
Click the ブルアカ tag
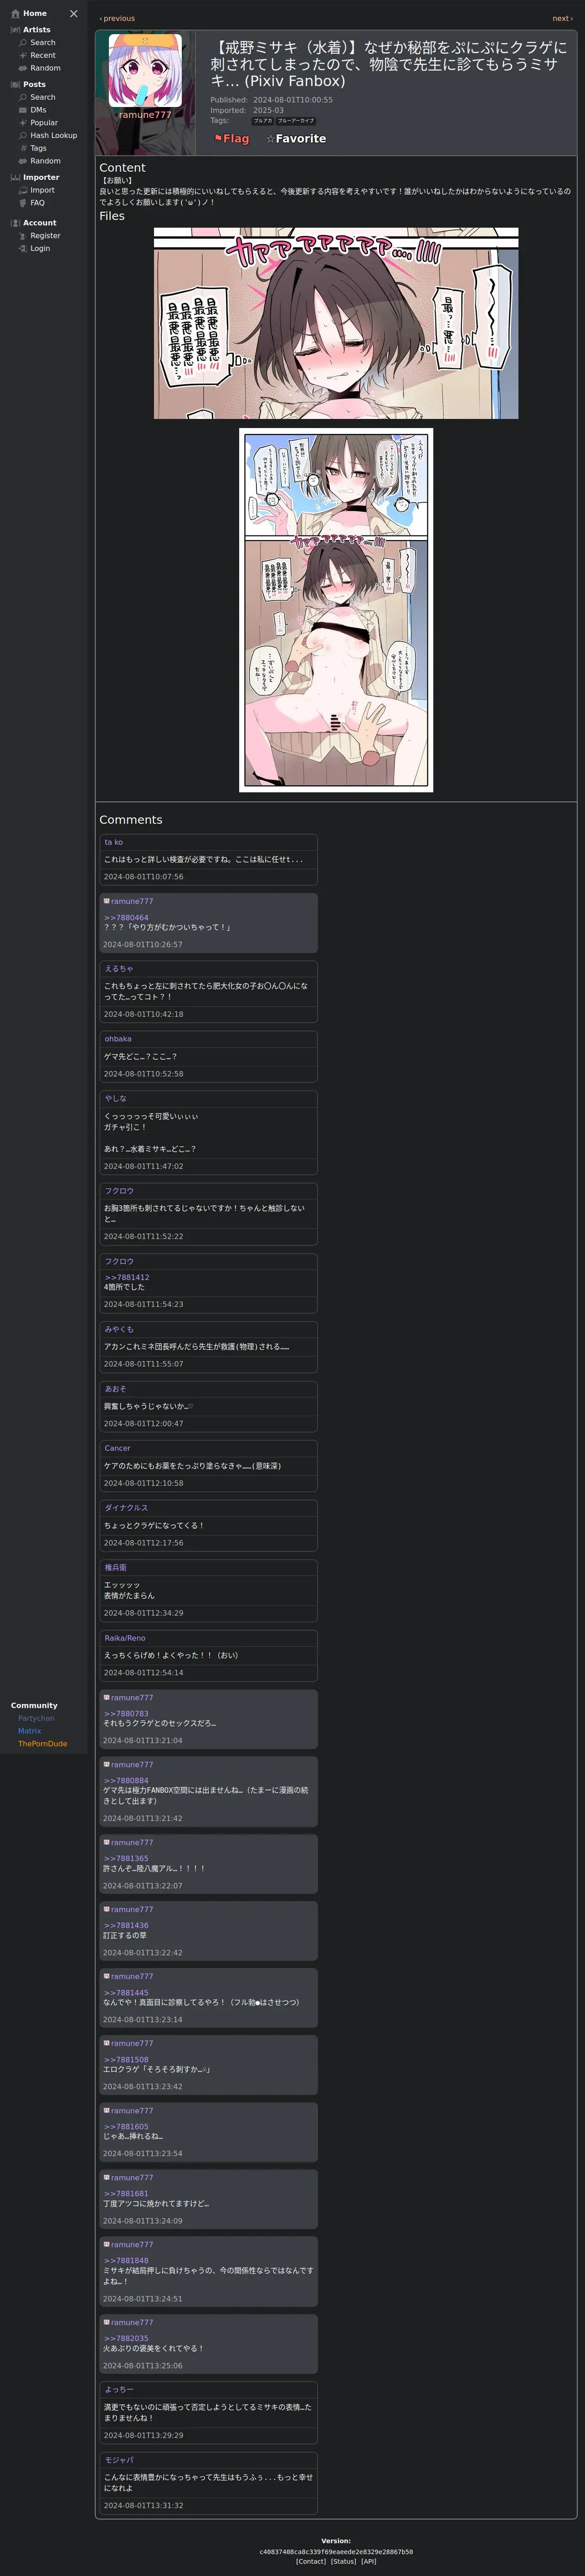[x=263, y=121]
